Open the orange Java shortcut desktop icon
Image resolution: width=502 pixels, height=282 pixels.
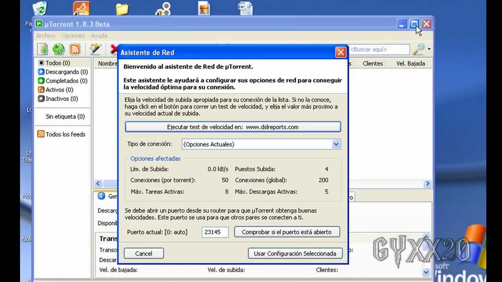(81, 8)
